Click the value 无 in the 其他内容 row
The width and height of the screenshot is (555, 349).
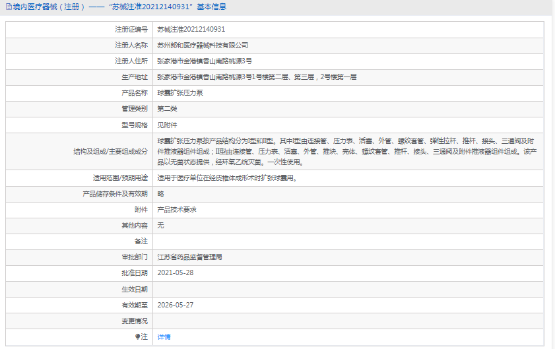pyautogui.click(x=161, y=226)
